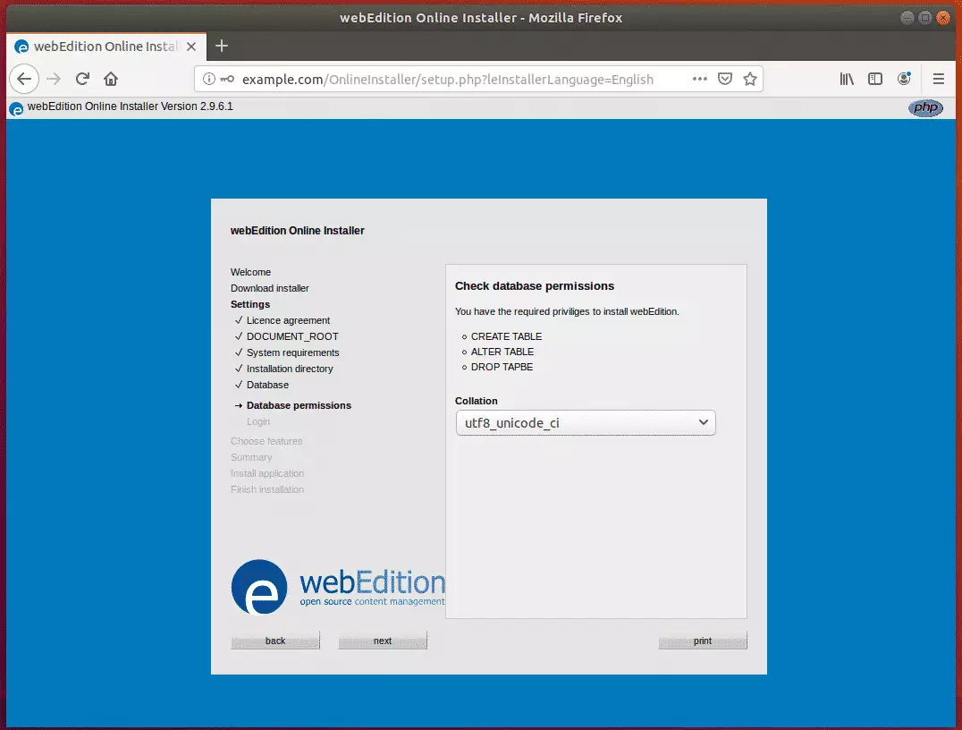Click the Finish installation step
962x730 pixels.
point(267,489)
